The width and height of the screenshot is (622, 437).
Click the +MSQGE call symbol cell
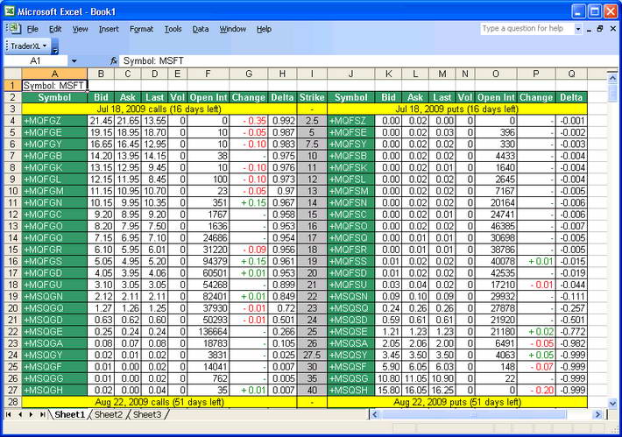pyautogui.click(x=54, y=332)
